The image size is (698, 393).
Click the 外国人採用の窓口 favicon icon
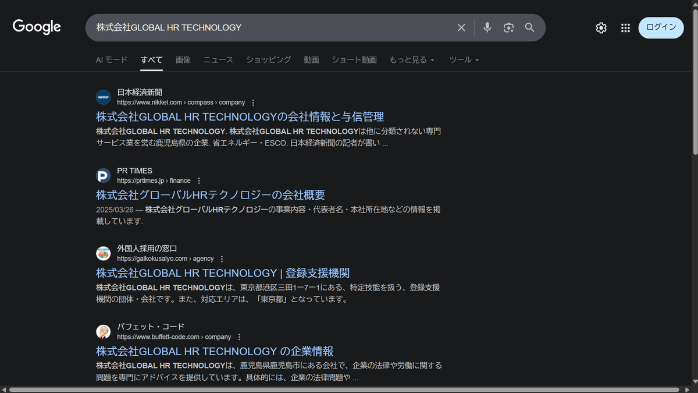104,253
